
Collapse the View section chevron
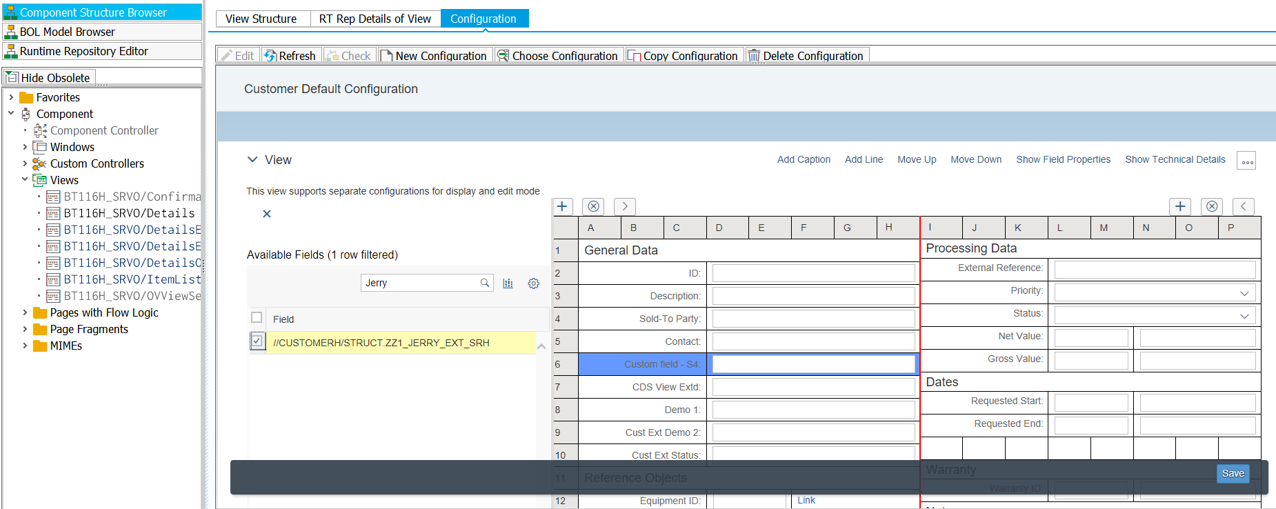pyautogui.click(x=252, y=159)
